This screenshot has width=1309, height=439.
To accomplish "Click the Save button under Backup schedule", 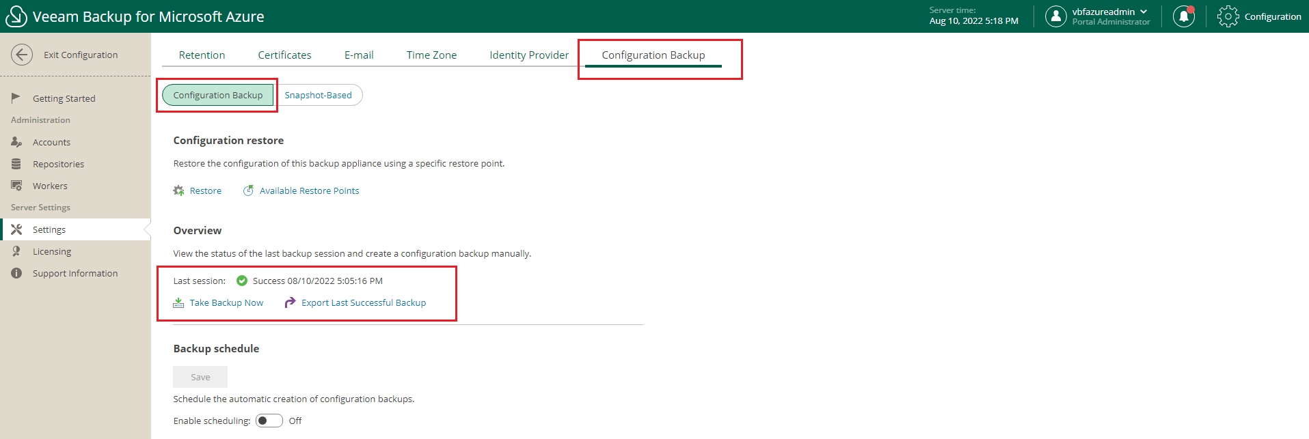I will pos(200,377).
